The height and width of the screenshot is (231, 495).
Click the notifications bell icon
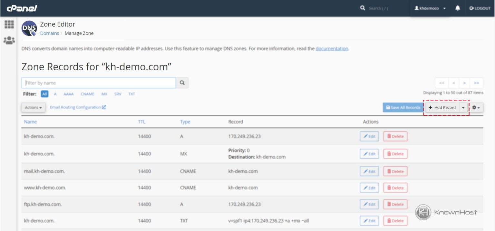click(x=458, y=8)
